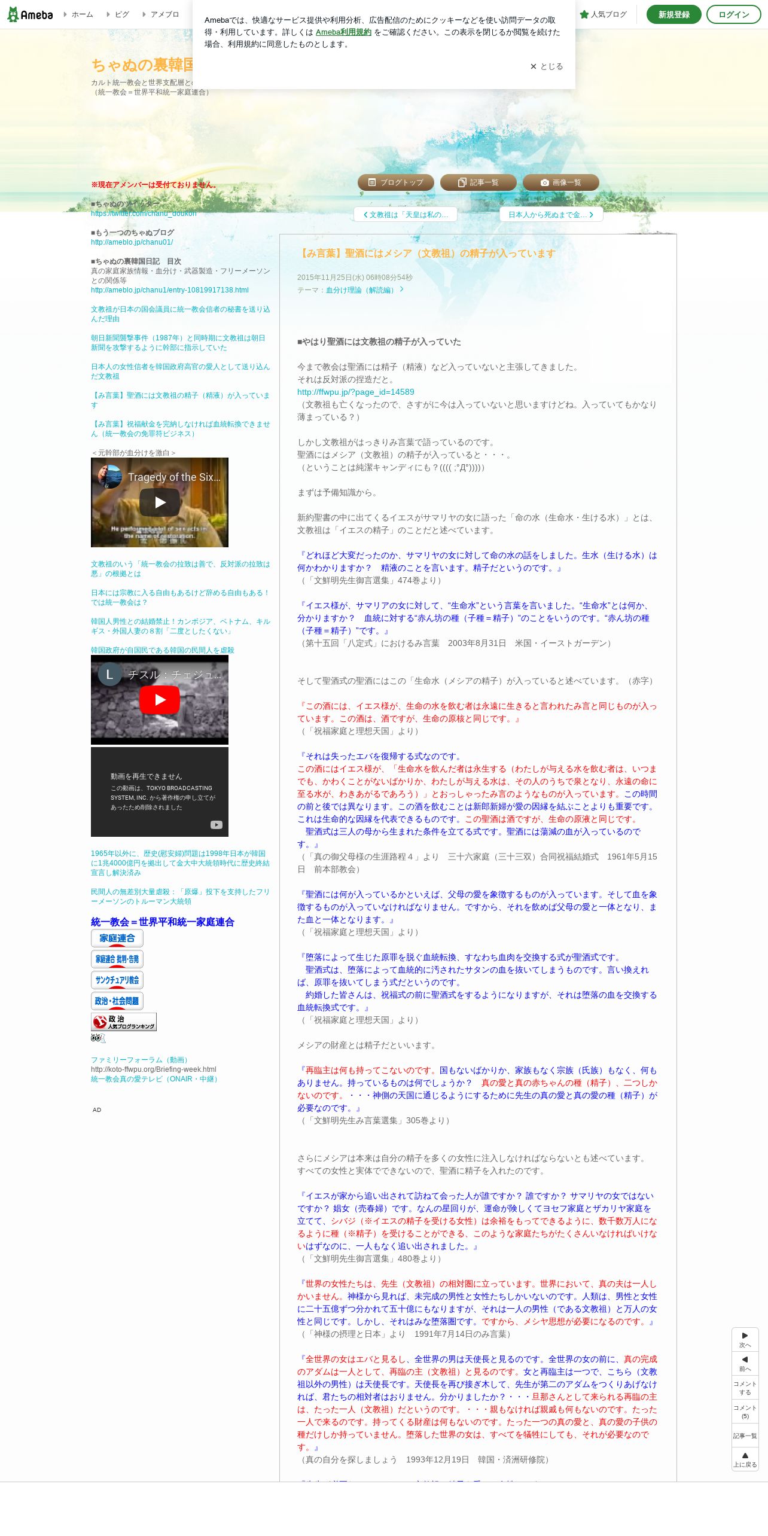Click the 政治・社会問題 badge

pos(117,1001)
